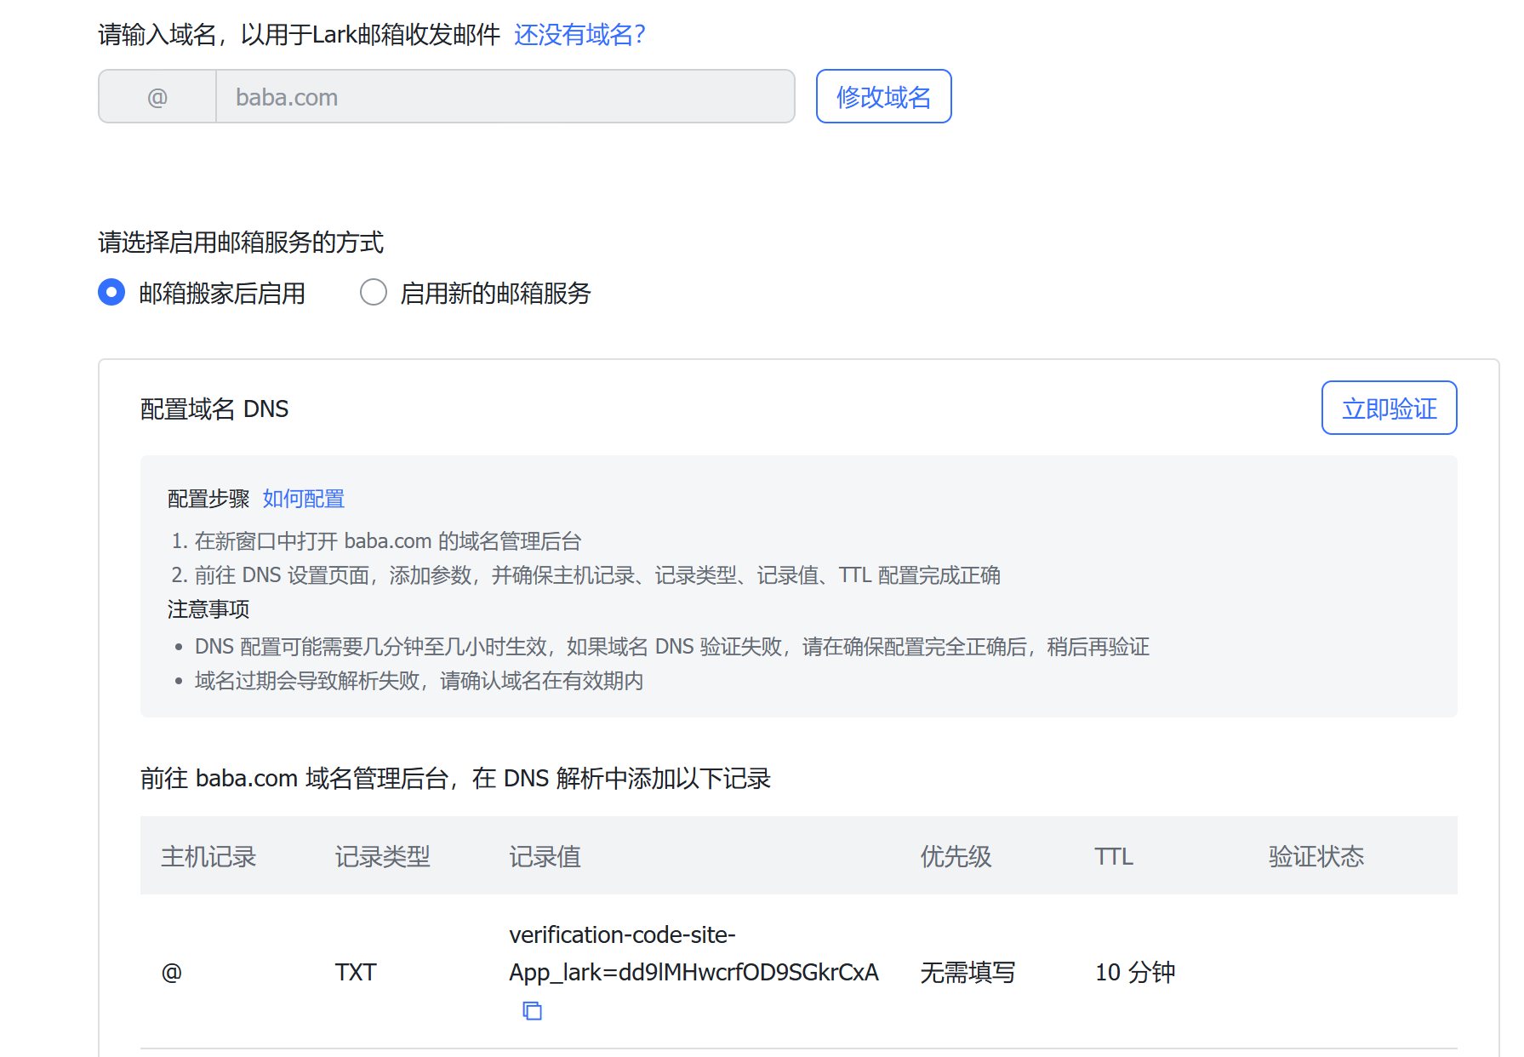
Task: Click the 主机记录 column header
Action: tap(208, 856)
